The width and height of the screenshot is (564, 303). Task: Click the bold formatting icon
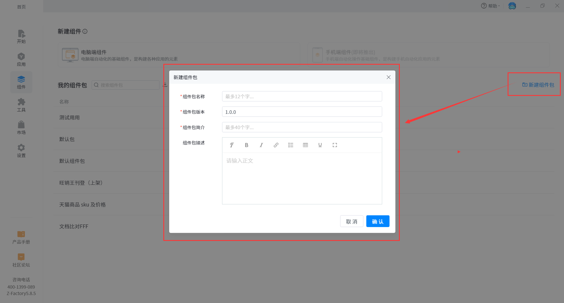pyautogui.click(x=246, y=145)
